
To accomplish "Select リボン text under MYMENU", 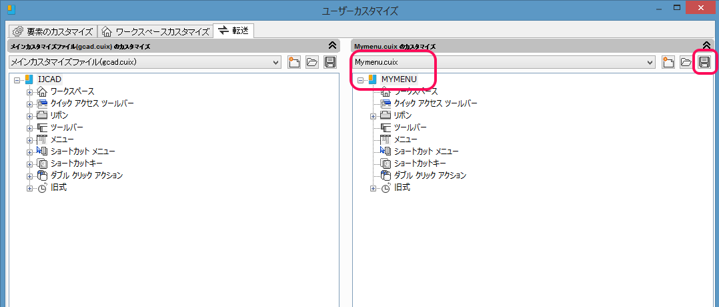I will pyautogui.click(x=402, y=115).
